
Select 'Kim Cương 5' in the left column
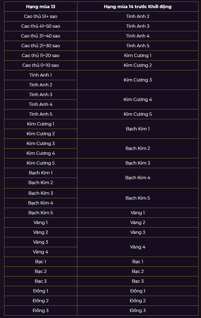41,163
